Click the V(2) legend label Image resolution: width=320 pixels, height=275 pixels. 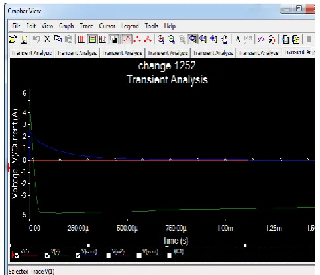click(56, 251)
